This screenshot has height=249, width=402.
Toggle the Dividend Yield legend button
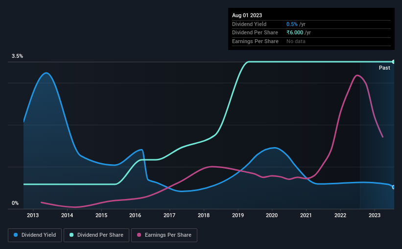pos(35,235)
